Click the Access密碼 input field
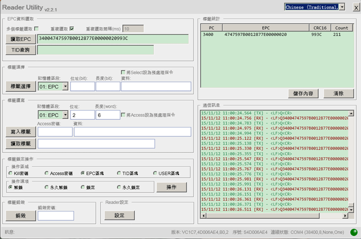 (55, 132)
